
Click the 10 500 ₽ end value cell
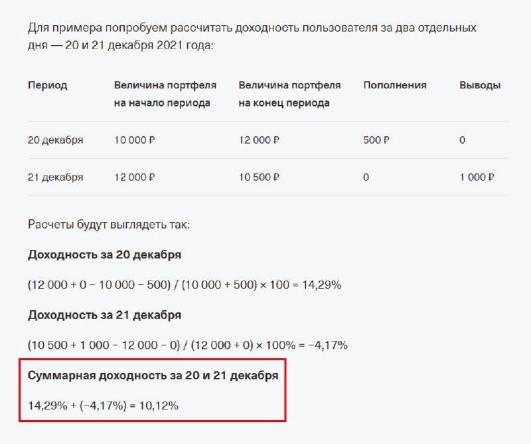[x=259, y=177]
